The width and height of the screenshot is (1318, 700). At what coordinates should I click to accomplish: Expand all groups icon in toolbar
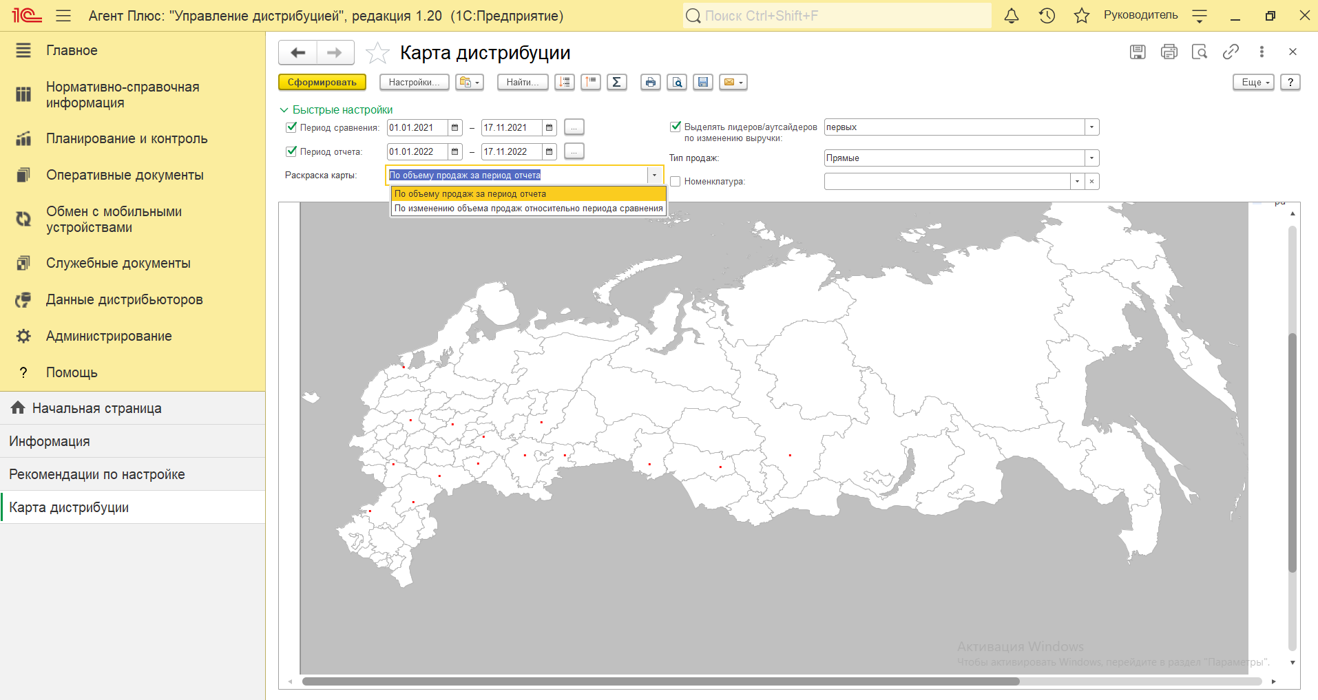pos(565,82)
